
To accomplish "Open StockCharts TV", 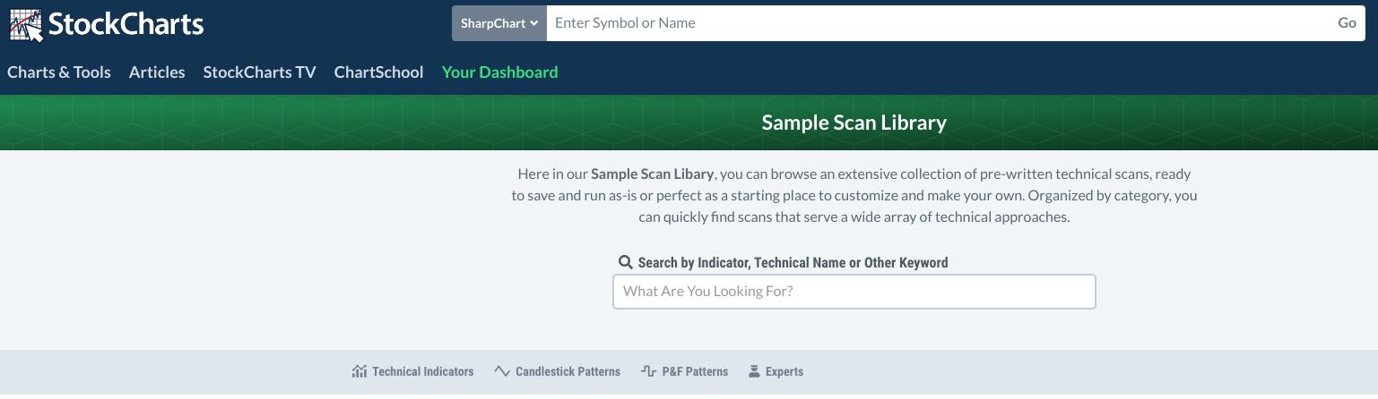I will coord(259,72).
